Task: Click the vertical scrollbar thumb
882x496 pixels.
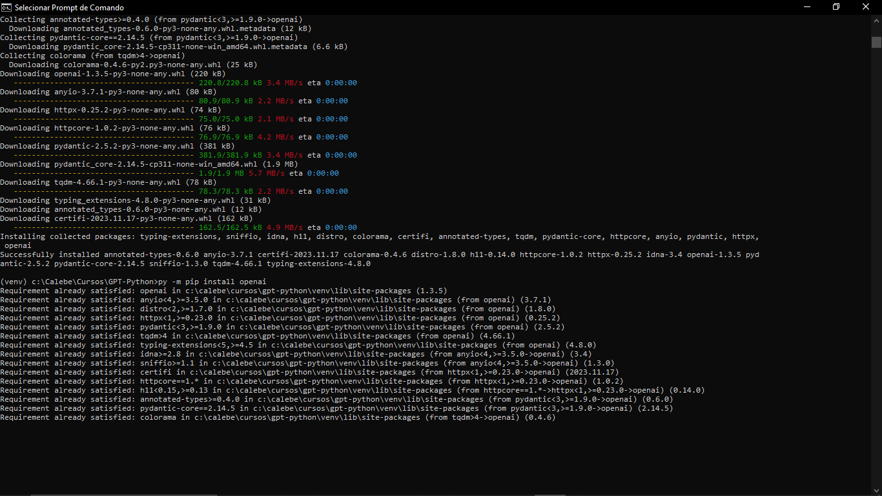Action: [876, 42]
